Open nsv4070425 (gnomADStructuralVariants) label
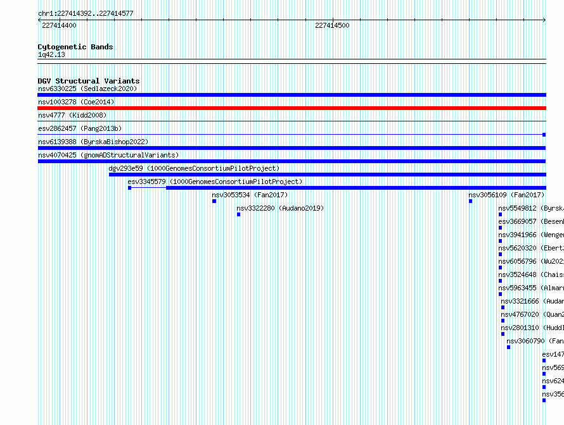The height and width of the screenshot is (425, 564). [x=108, y=155]
